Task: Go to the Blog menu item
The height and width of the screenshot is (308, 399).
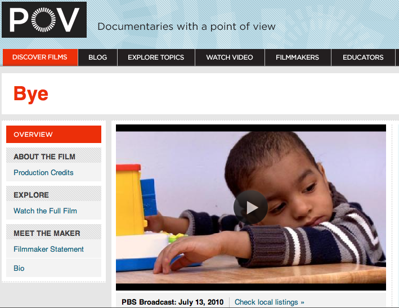Action: coord(98,57)
